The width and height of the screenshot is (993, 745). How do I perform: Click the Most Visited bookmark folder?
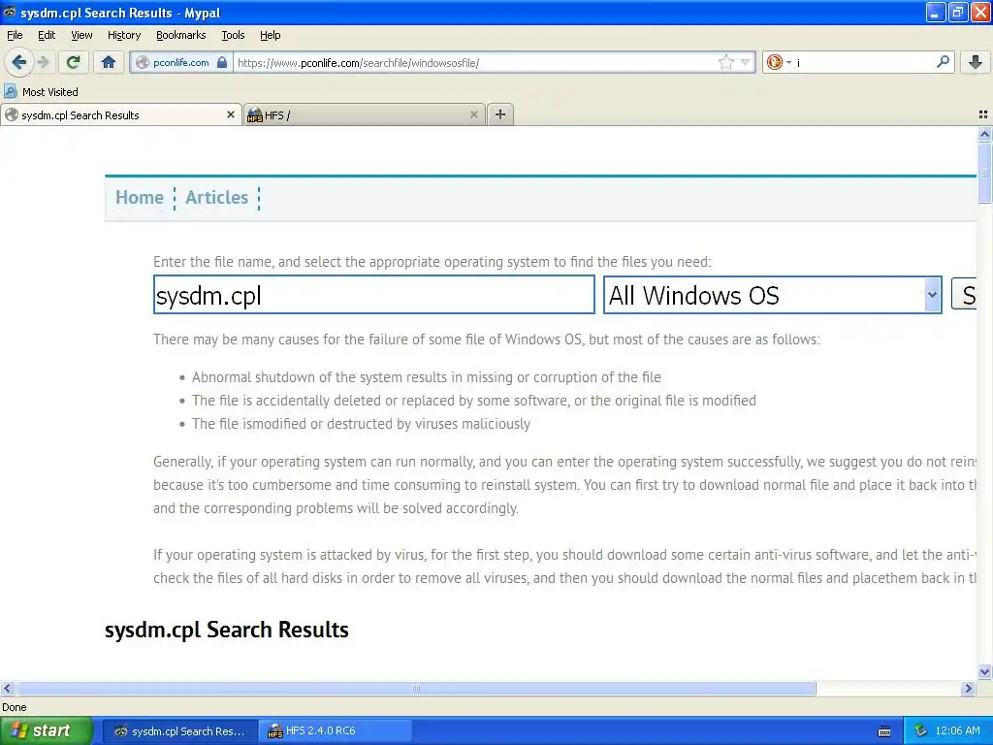click(x=41, y=92)
